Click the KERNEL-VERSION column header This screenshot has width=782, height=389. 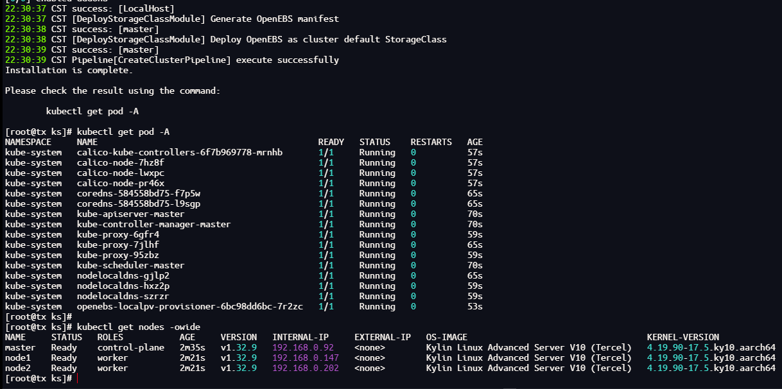point(682,338)
